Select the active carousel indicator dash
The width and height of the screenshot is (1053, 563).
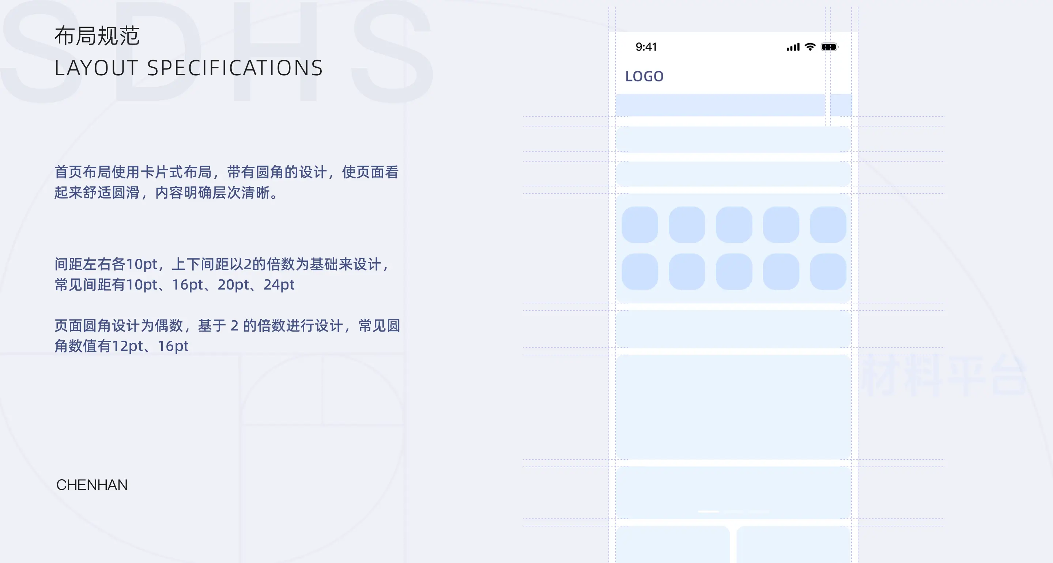[x=709, y=511]
